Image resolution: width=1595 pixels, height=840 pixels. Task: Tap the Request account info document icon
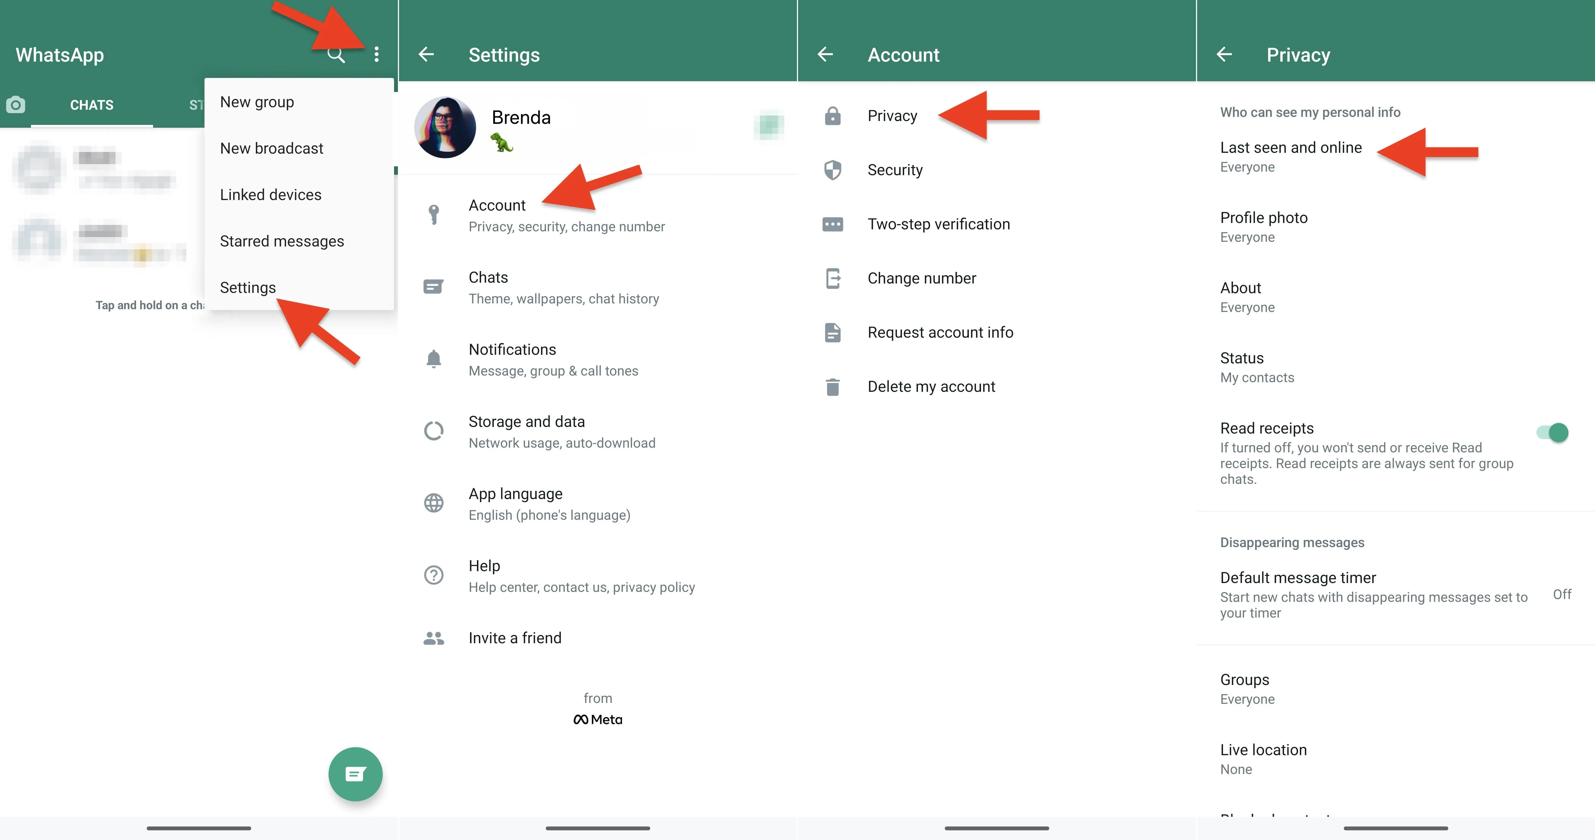click(833, 332)
